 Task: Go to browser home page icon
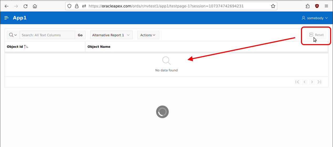(35, 6)
